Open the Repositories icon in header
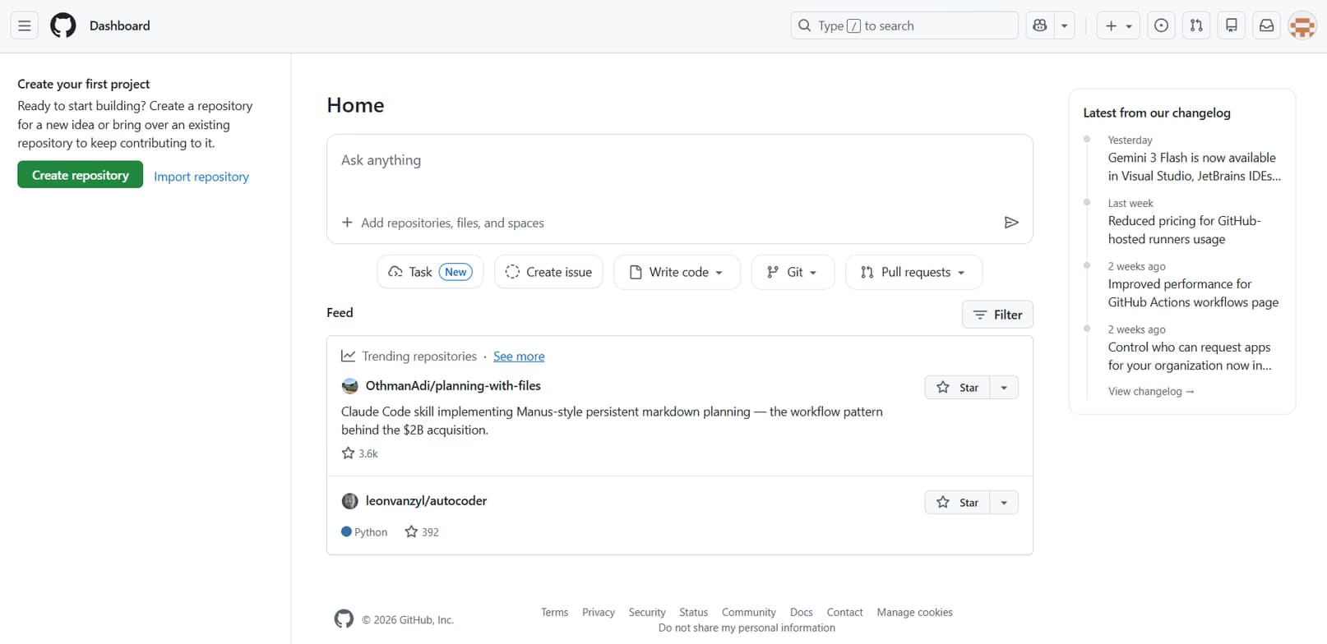This screenshot has height=644, width=1327. pyautogui.click(x=1232, y=25)
